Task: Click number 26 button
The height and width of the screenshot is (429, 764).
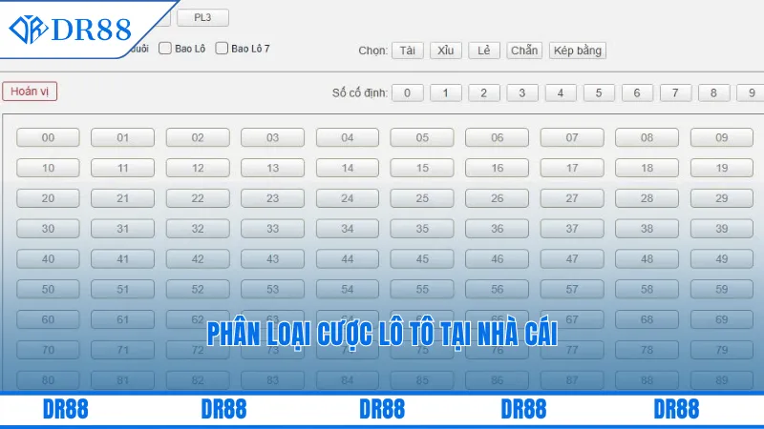Action: tap(497, 198)
